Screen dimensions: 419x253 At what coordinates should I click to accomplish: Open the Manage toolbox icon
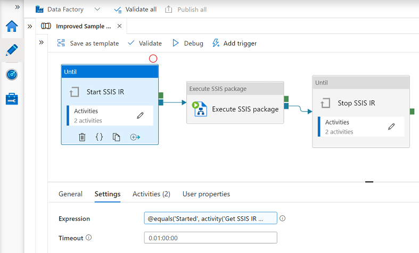click(x=12, y=99)
